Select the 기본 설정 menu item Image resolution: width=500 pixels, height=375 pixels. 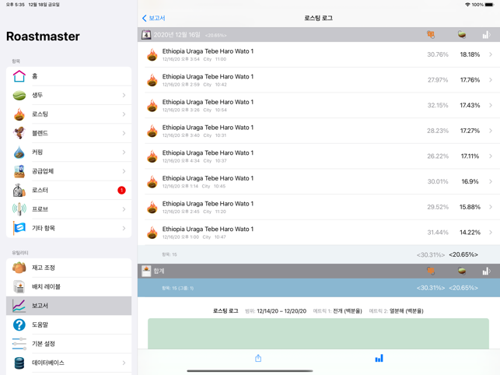pos(68,344)
